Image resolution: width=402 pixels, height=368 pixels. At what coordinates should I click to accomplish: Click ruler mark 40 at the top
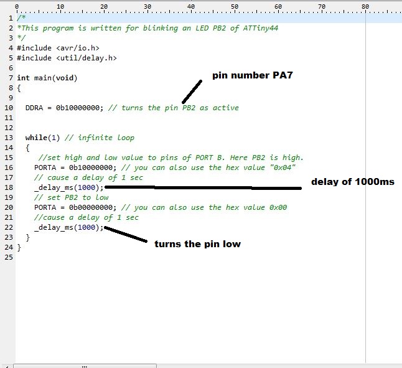pos(191,7)
